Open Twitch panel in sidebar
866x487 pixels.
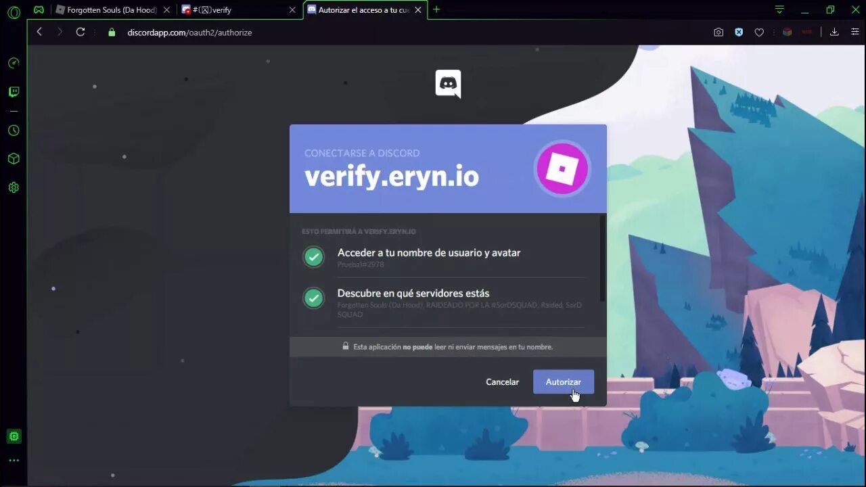14,91
